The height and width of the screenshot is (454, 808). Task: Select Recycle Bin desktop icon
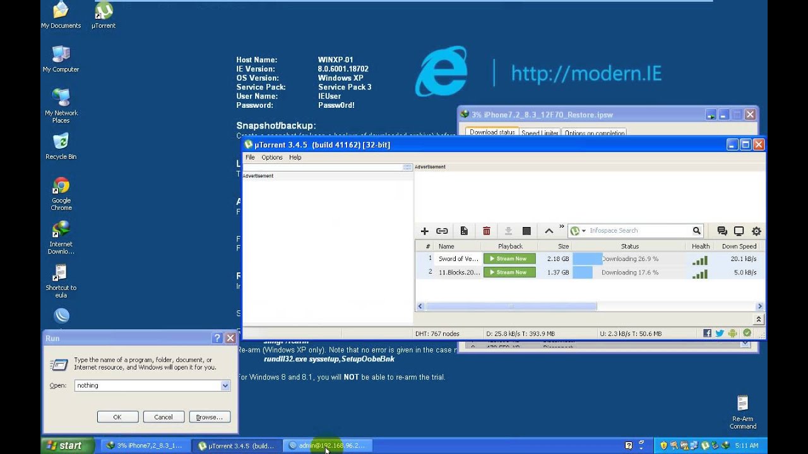61,146
